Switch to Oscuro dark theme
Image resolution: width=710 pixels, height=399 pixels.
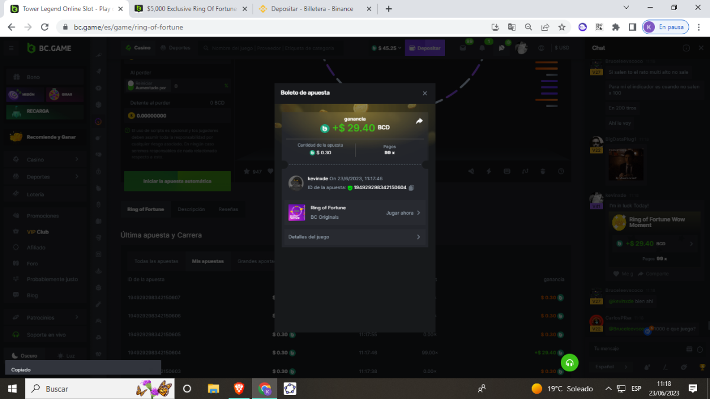click(x=24, y=356)
